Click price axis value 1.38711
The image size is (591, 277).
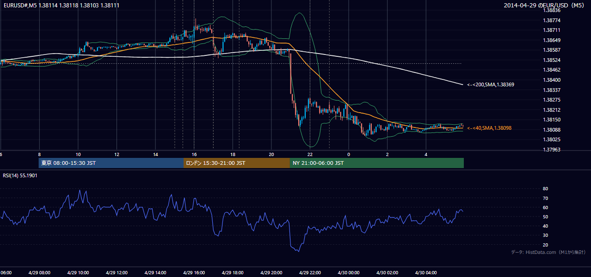[552, 30]
